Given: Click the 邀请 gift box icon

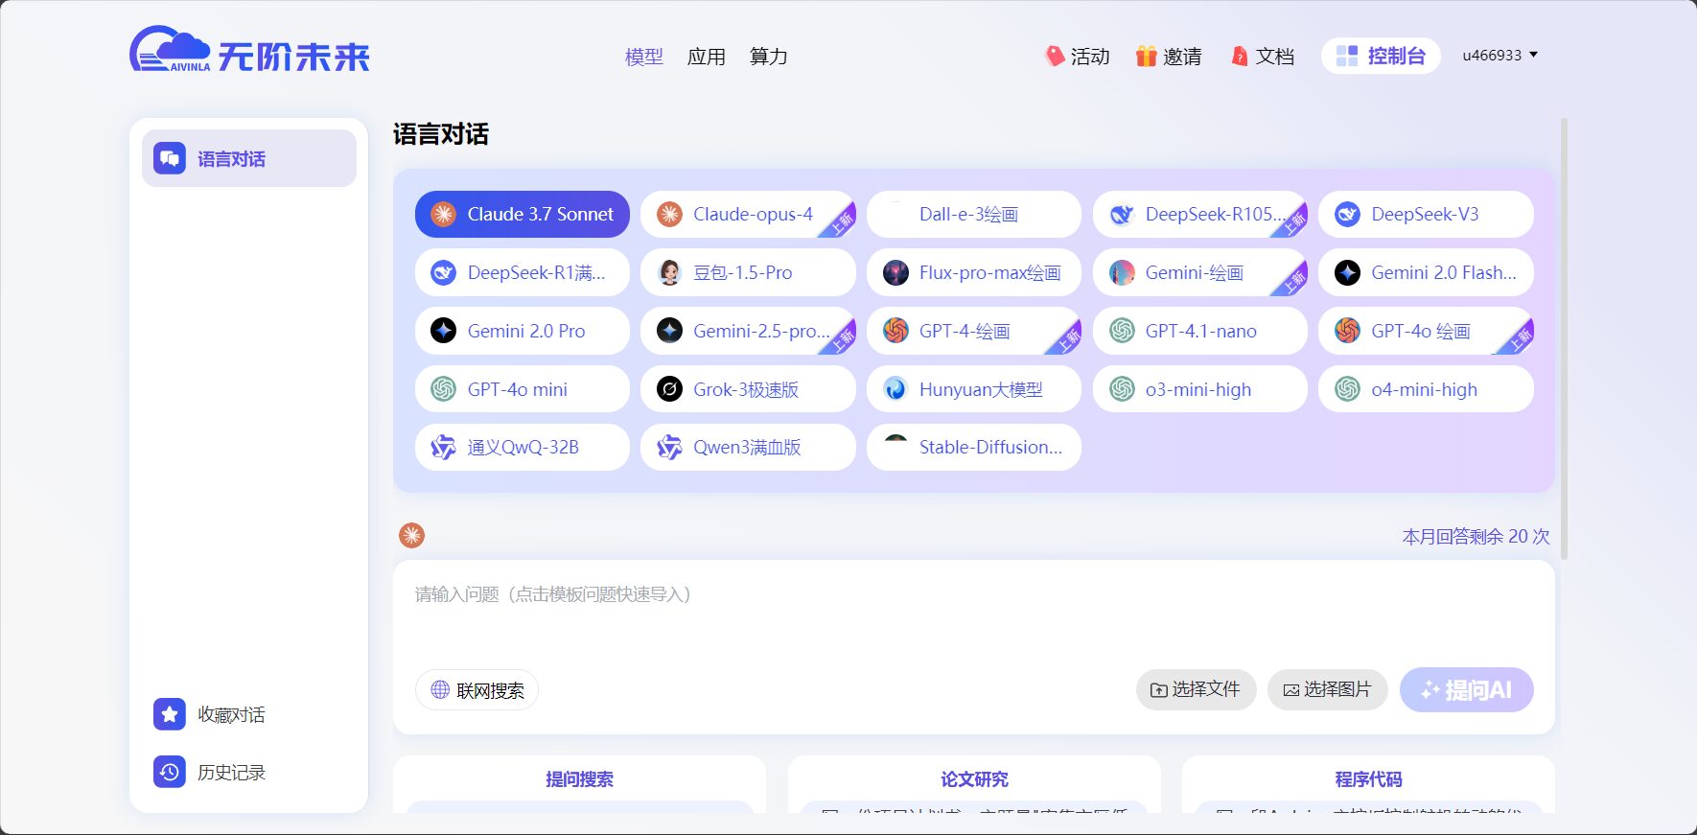Looking at the screenshot, I should [1147, 56].
